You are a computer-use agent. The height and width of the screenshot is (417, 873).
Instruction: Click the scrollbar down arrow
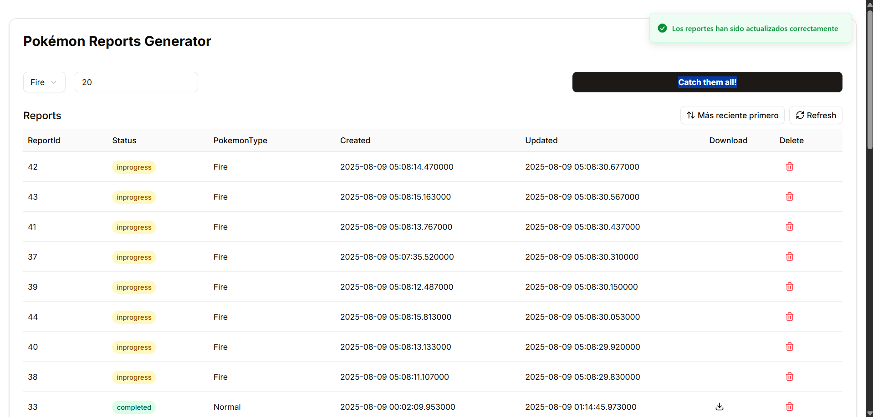pos(869,413)
